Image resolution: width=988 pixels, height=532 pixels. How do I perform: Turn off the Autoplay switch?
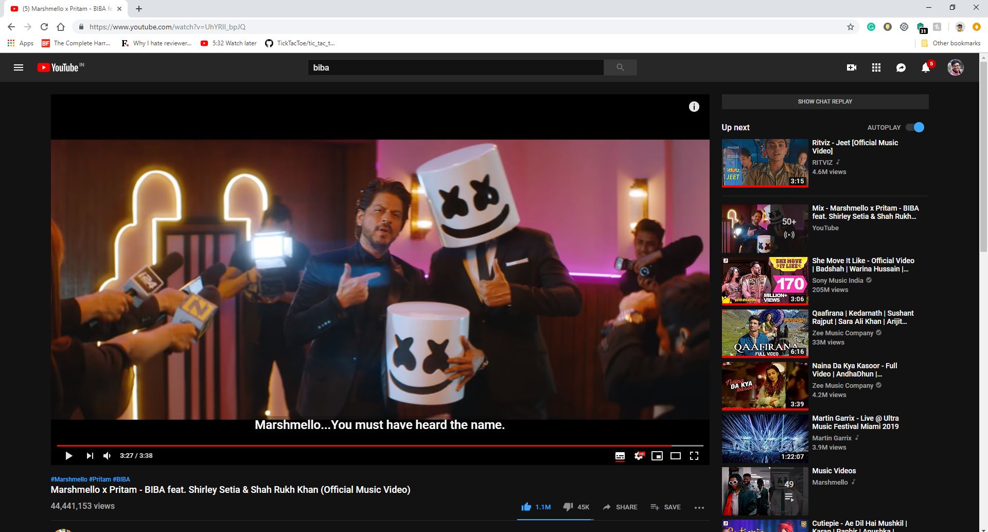click(x=915, y=127)
